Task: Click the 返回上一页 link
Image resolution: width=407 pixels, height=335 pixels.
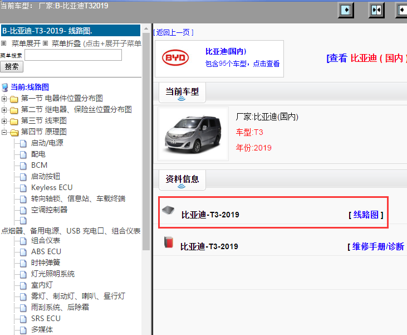Action: (173, 32)
